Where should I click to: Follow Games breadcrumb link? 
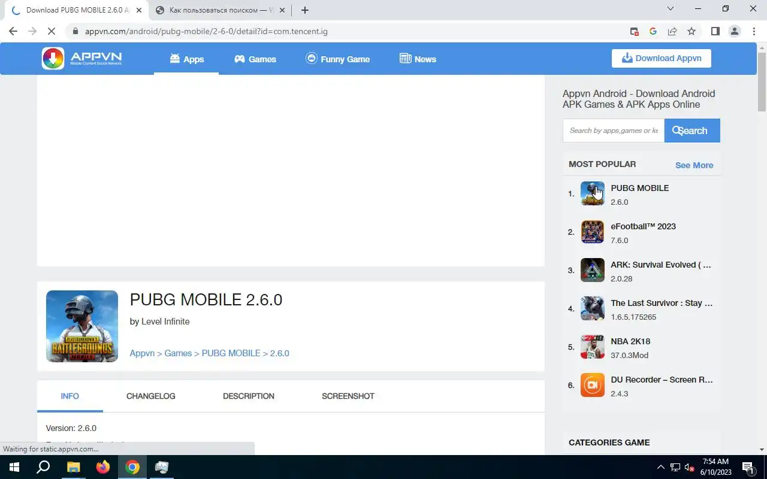coord(178,353)
